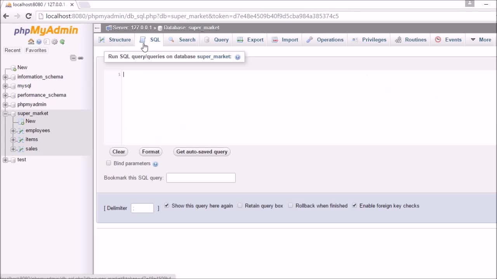Viewport: 497px width, 279px height.
Task: Enable Rollback when finished checkbox
Action: tap(290, 205)
